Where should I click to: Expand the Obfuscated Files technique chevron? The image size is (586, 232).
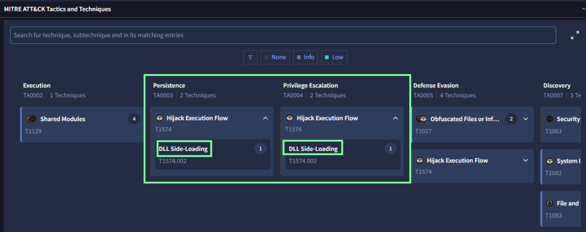coord(525,119)
